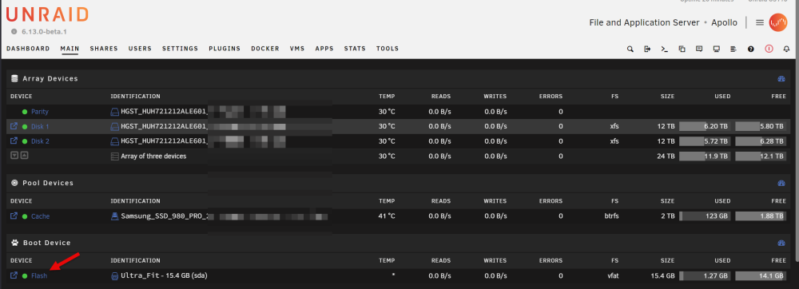
Task: View the Stats tab
Action: [355, 49]
